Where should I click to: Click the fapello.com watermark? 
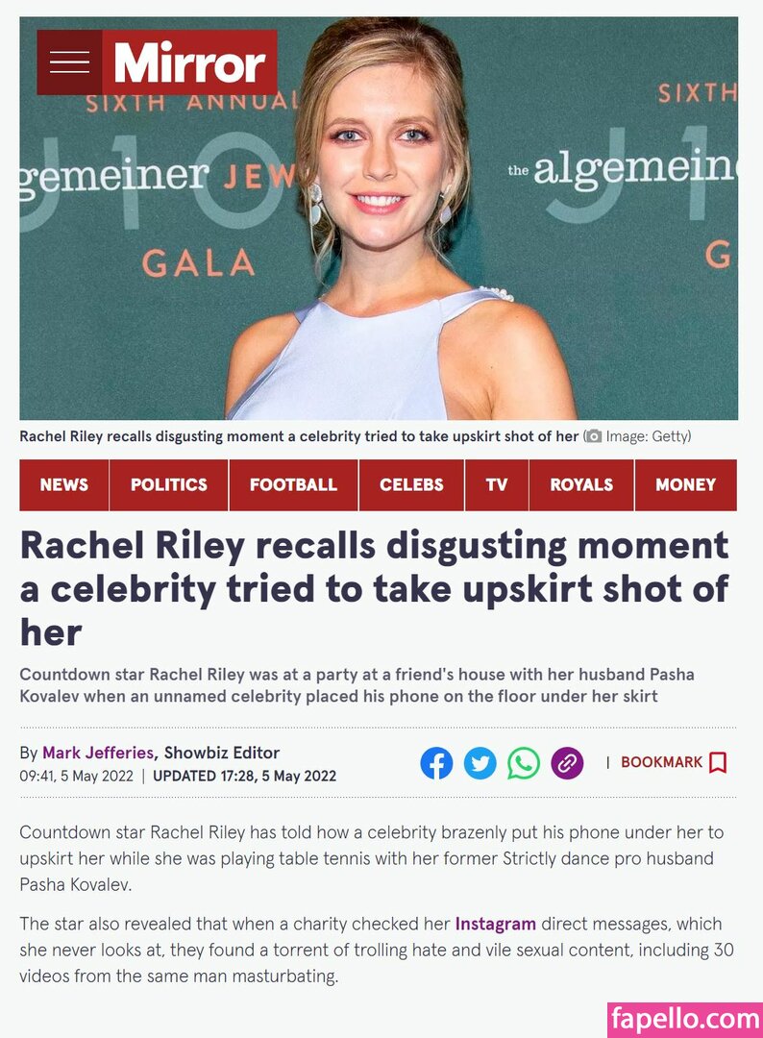pyautogui.click(x=685, y=1020)
